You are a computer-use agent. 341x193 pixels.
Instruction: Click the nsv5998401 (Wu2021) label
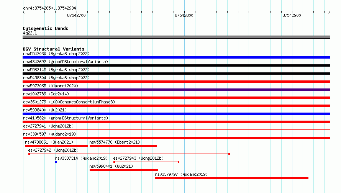pyautogui.click(x=111, y=166)
